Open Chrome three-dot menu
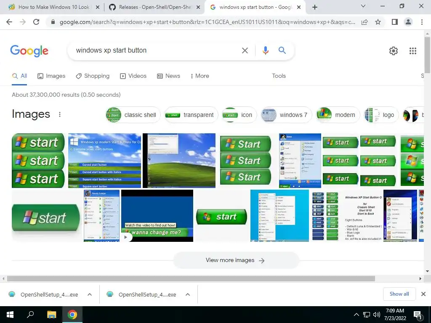The height and width of the screenshot is (323, 431). [422, 22]
